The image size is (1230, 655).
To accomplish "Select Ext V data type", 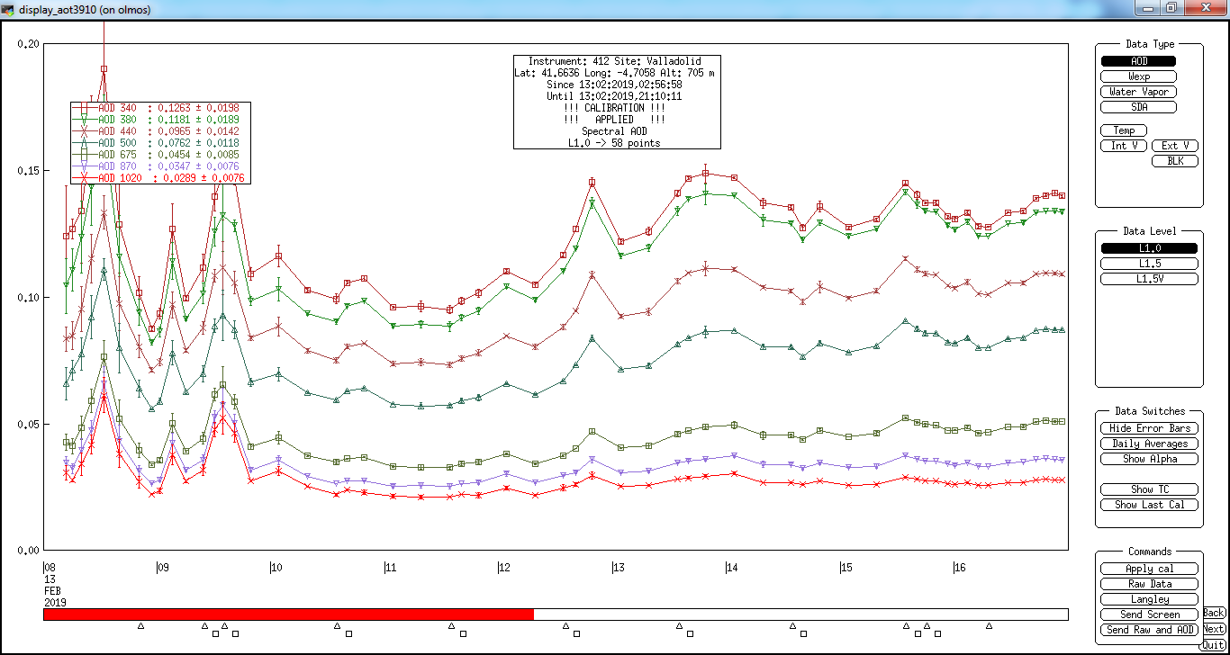I will 1175,146.
